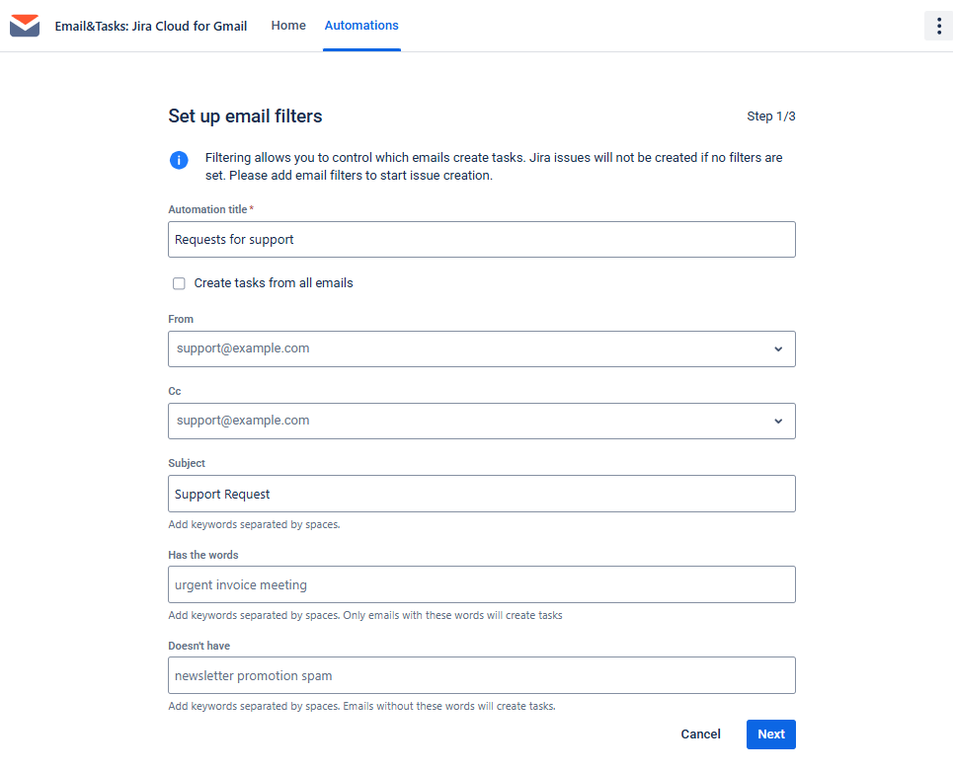Click the blue info icon
Image resolution: width=953 pixels, height=772 pixels.
179,160
